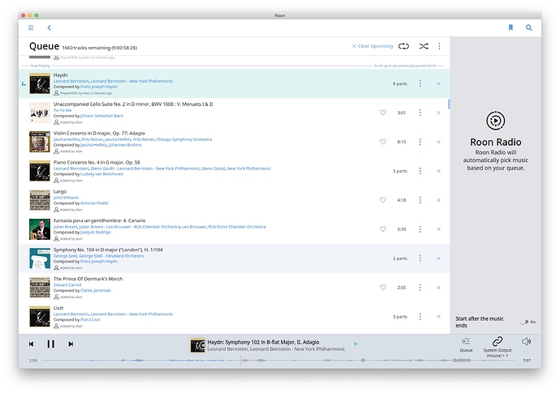Click now-playing indicator icon beside Haydn row
560x393 pixels.
pyautogui.click(x=24, y=83)
